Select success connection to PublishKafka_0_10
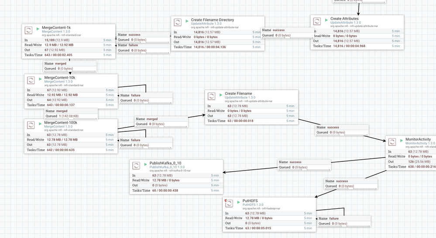This screenshot has width=436, height=238. 304,164
